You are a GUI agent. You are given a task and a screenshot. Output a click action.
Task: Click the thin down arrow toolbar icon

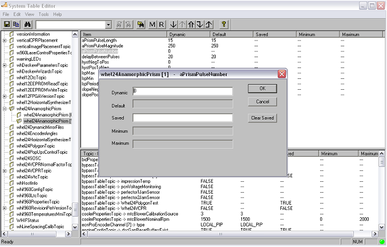pos(174,25)
